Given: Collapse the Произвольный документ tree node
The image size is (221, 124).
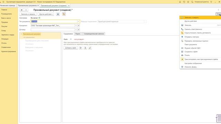Looking at the screenshot, I should pyautogui.click(x=21, y=34).
